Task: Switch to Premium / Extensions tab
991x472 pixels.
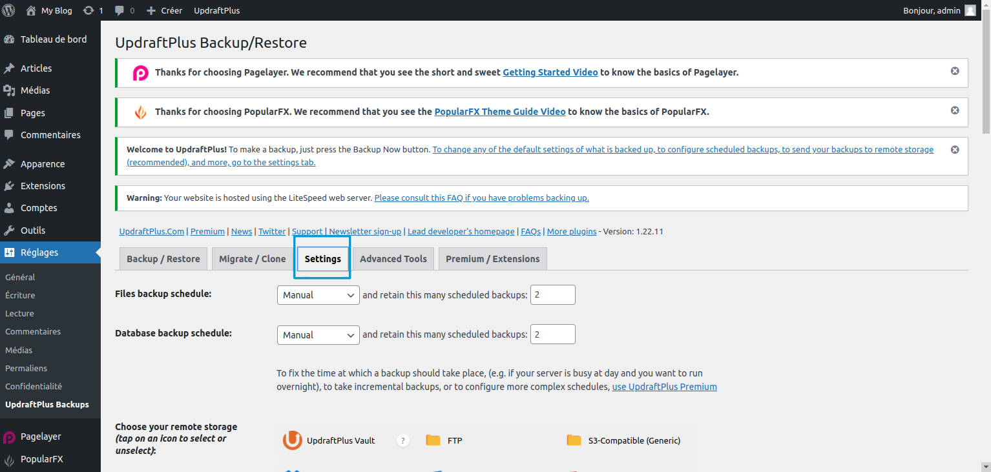Action: (x=493, y=259)
